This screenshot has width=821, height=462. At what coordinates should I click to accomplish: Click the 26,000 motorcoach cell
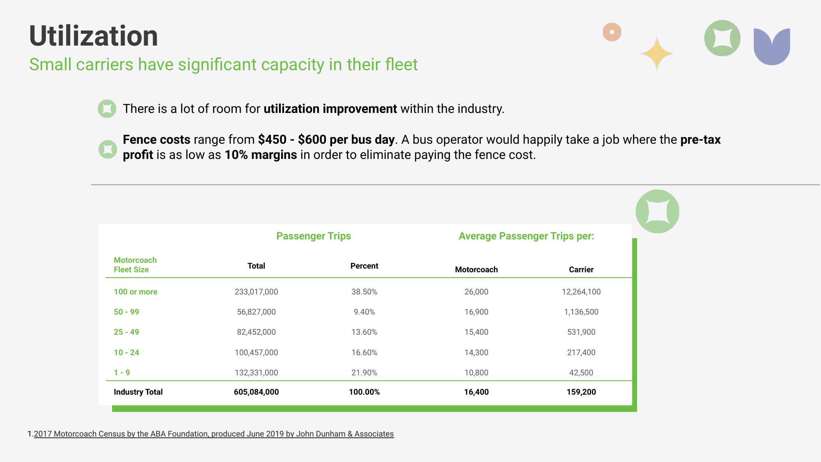coord(476,292)
